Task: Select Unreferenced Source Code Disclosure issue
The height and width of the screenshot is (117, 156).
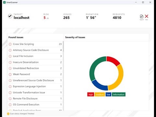Action: pyautogui.click(x=35, y=80)
